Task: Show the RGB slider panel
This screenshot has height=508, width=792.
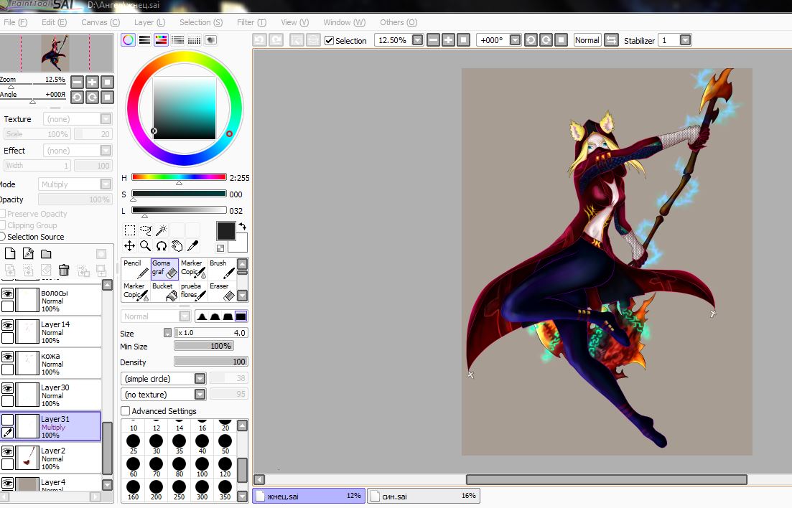Action: pyautogui.click(x=144, y=40)
